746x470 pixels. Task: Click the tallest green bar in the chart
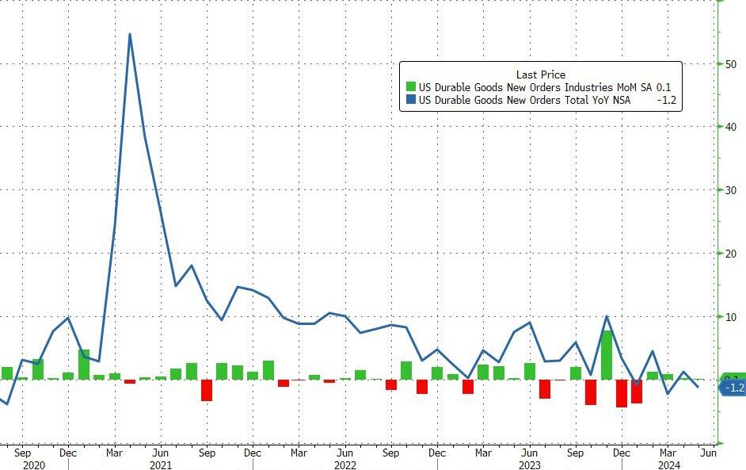point(607,354)
